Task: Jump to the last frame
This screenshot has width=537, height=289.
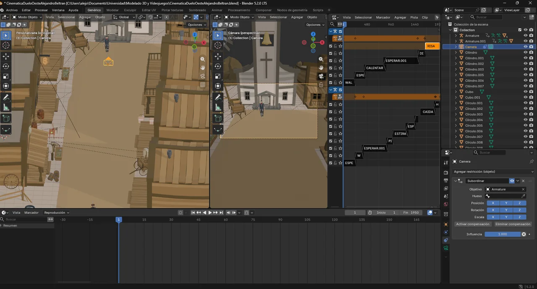Action: (221, 212)
